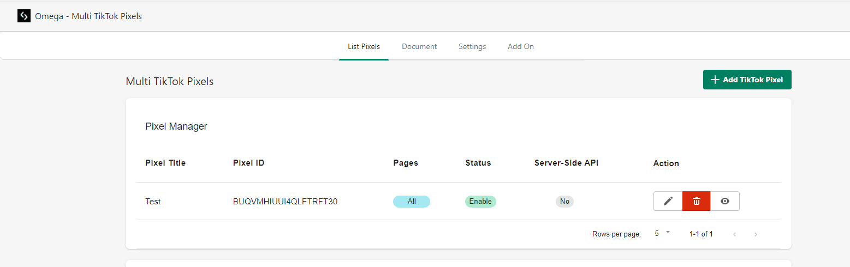Click the Status column header
This screenshot has height=267, width=850.
click(x=478, y=163)
